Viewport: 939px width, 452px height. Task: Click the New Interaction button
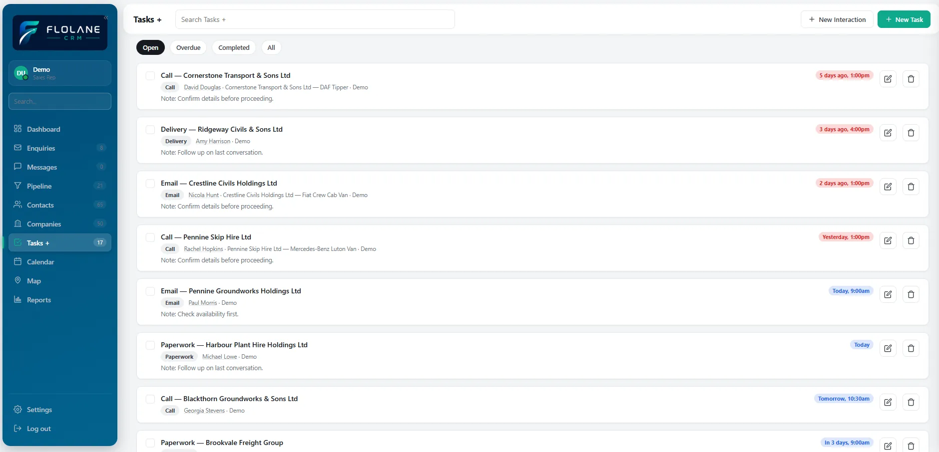[x=837, y=19]
